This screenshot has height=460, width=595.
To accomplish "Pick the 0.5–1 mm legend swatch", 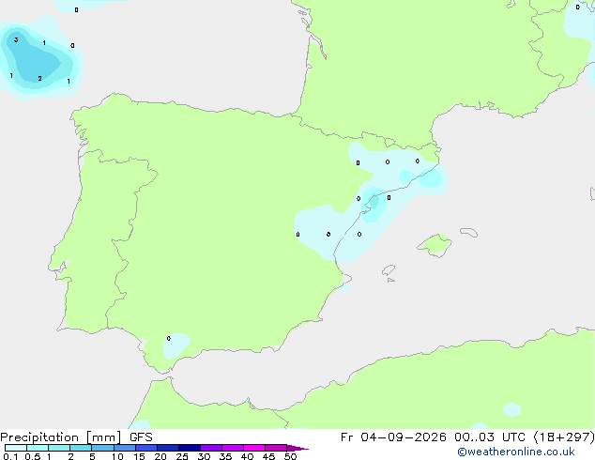I will pos(38,448).
